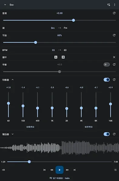The width and height of the screenshot is (119, 181).
Task: Reset the tempo (节拍) value
Action: point(114,35)
